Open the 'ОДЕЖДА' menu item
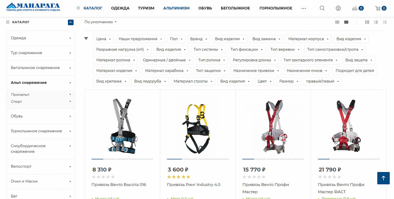394x199 pixels. click(120, 8)
